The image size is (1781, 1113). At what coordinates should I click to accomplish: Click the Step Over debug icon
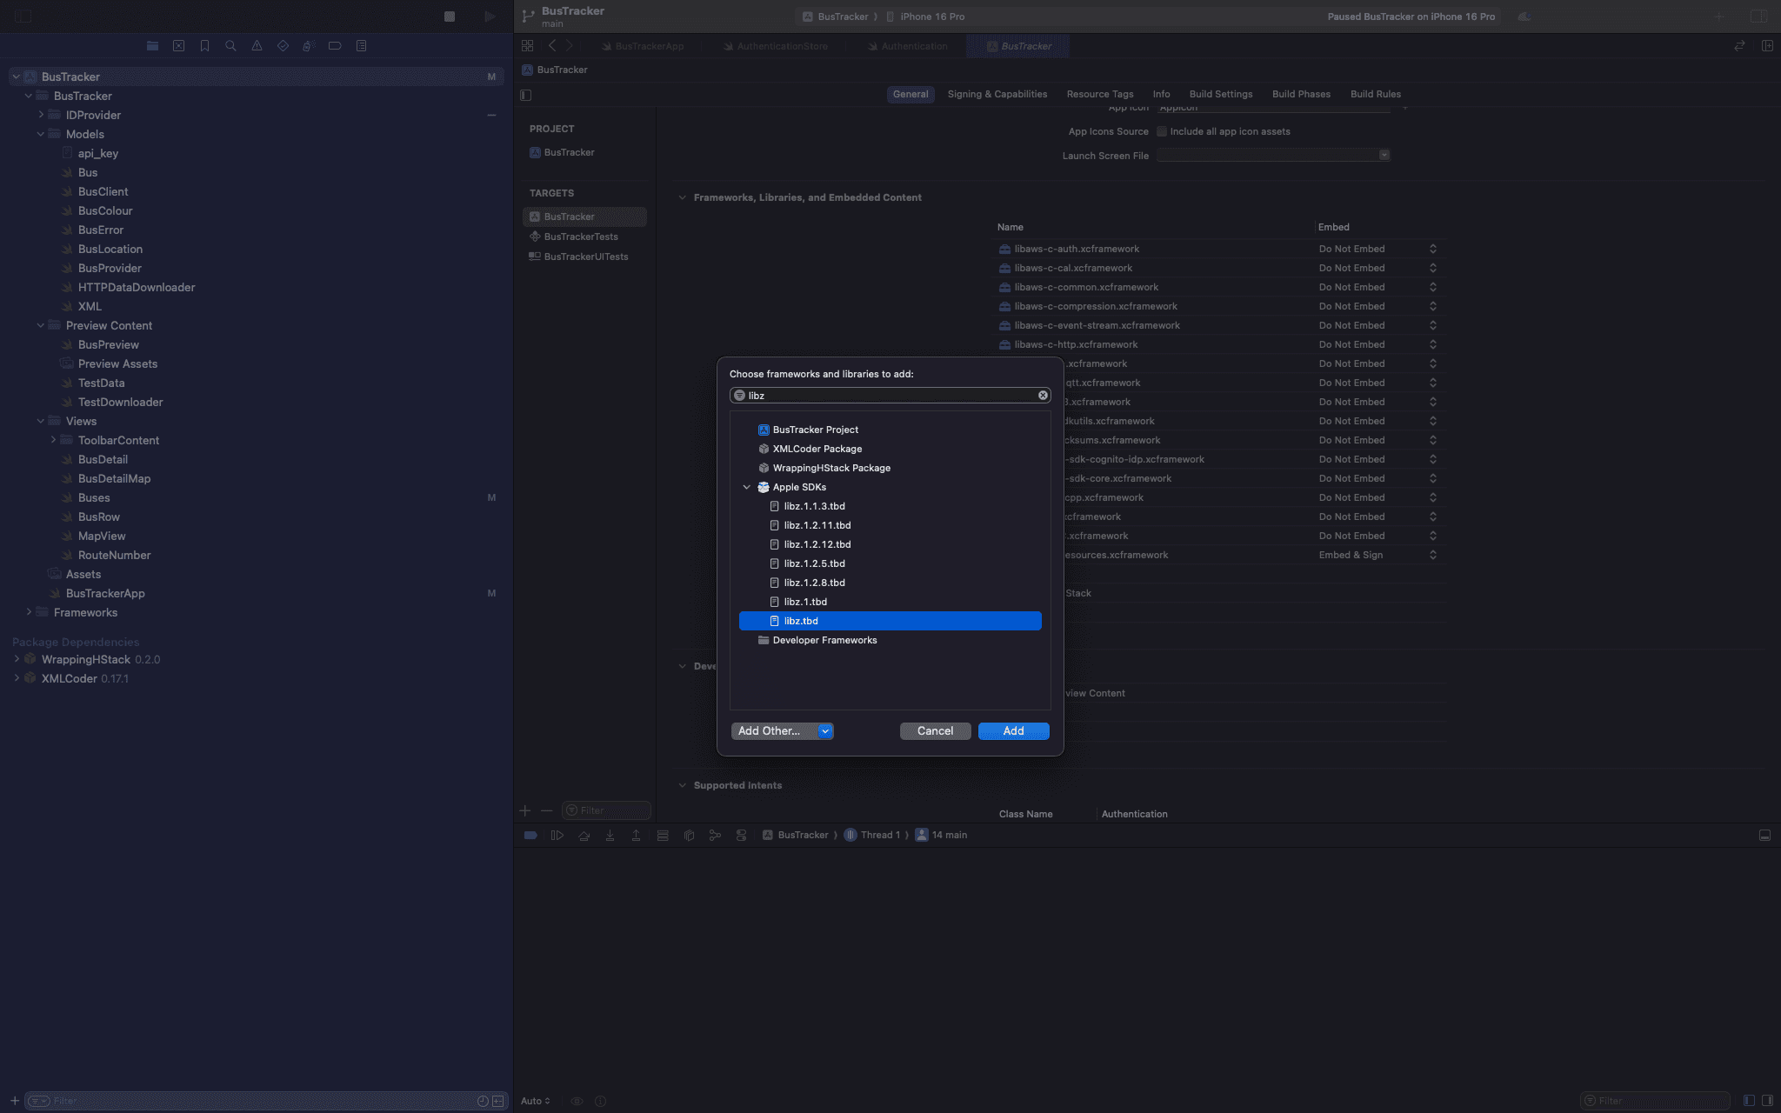584,836
